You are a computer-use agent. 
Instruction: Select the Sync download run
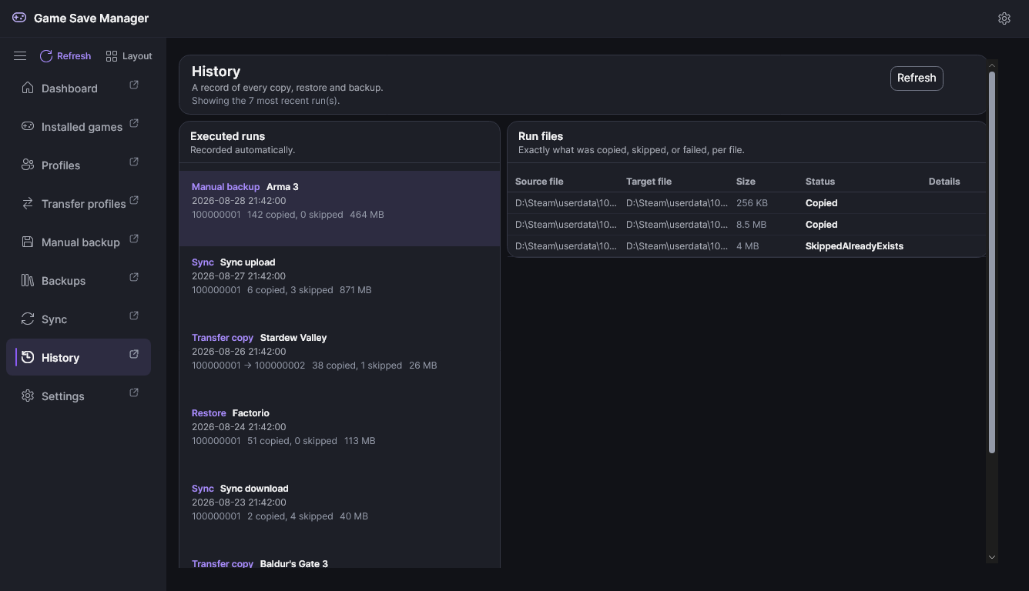340,510
